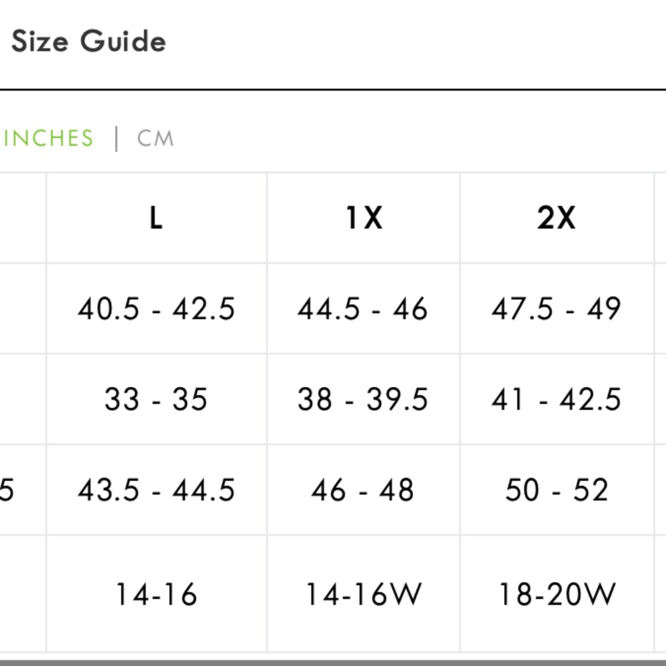Click the 47.5 - 49 measurement cell
The height and width of the screenshot is (666, 666).
[x=556, y=309]
